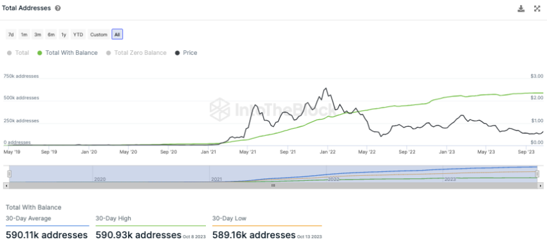
Task: Click the Sep '23 x-axis label
Action: pyautogui.click(x=526, y=152)
